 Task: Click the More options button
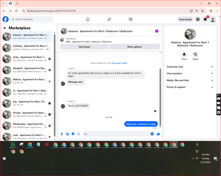134,47
